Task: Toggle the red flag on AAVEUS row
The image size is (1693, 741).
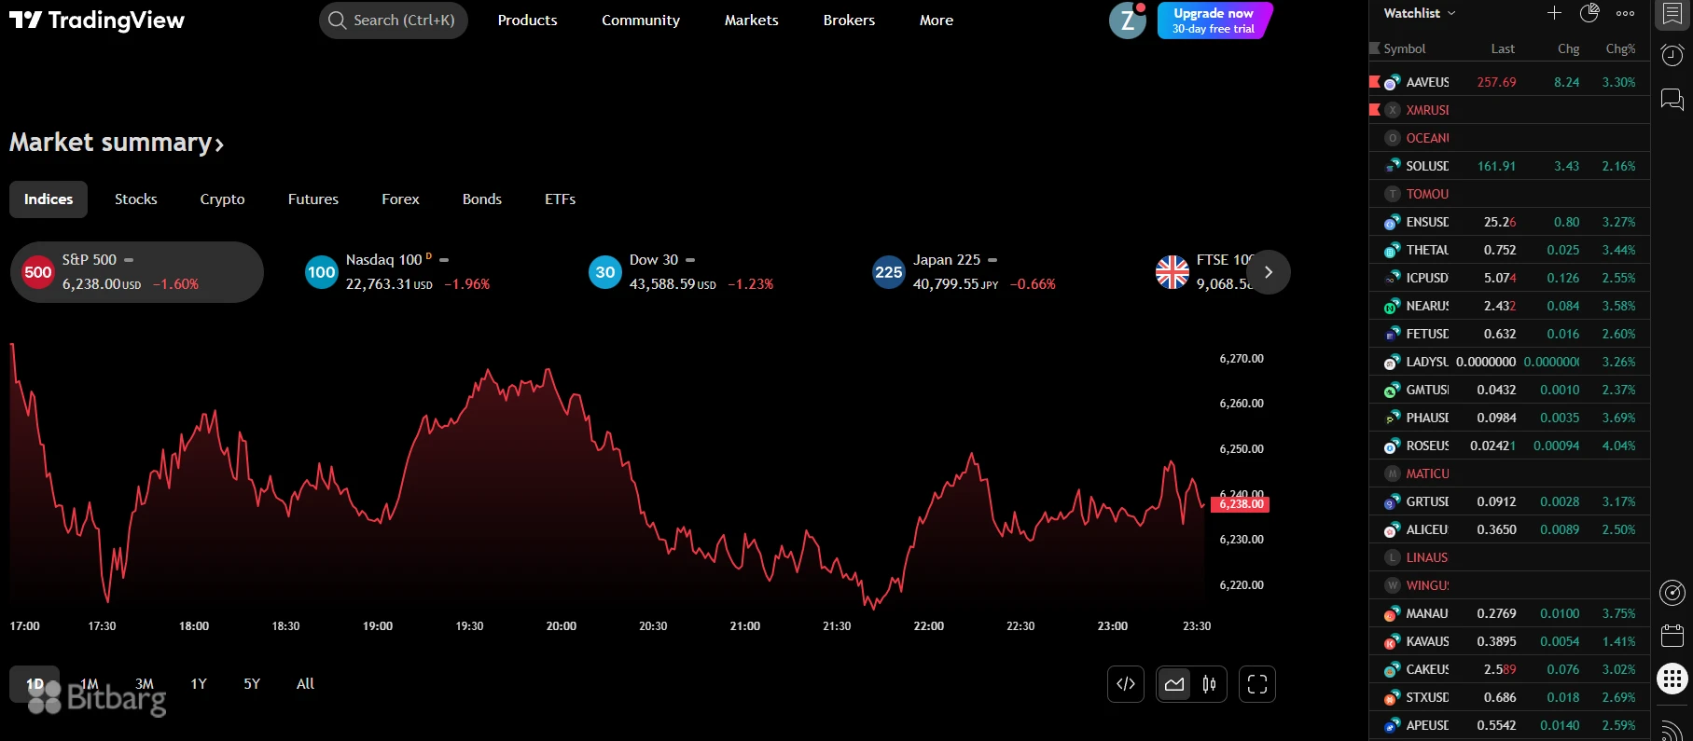Action: click(x=1374, y=82)
